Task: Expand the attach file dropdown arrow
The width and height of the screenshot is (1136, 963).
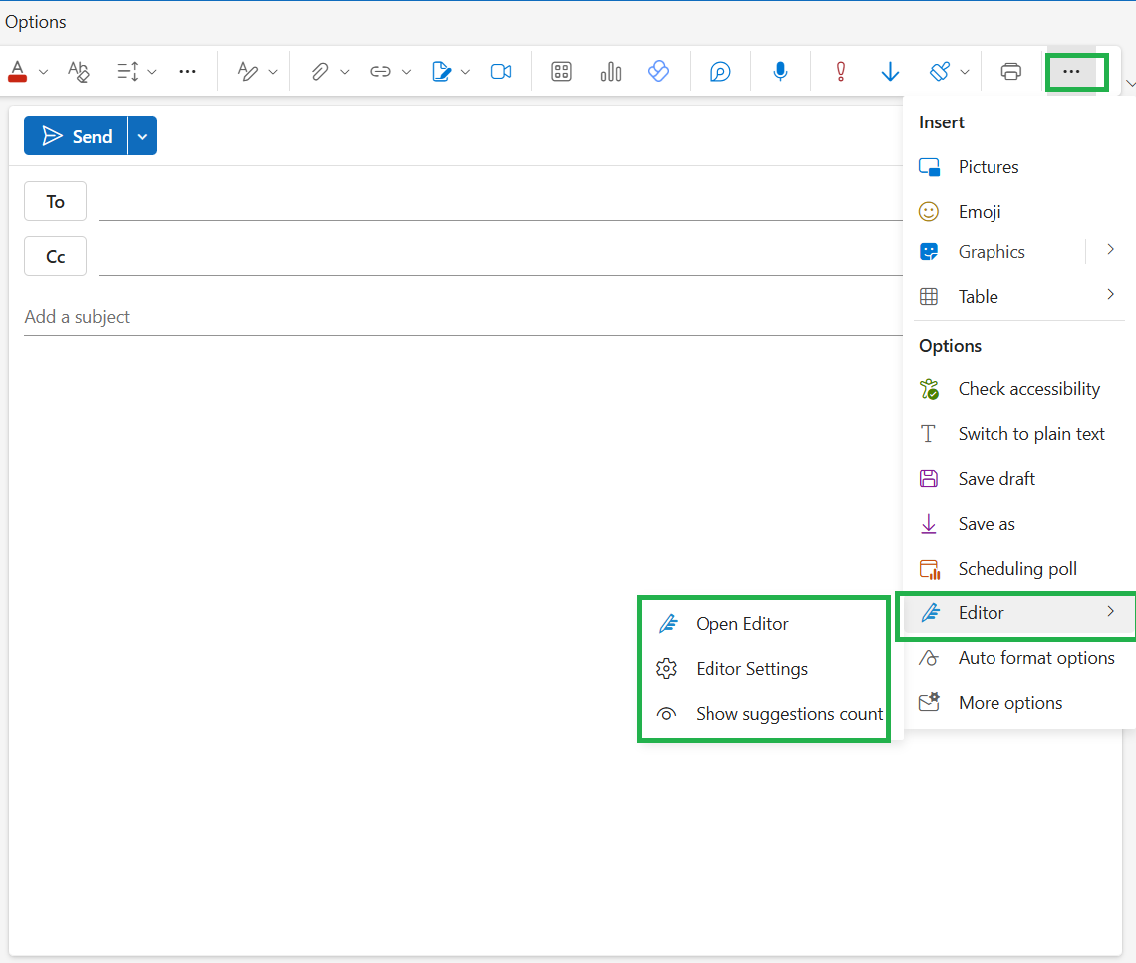Action: (345, 72)
